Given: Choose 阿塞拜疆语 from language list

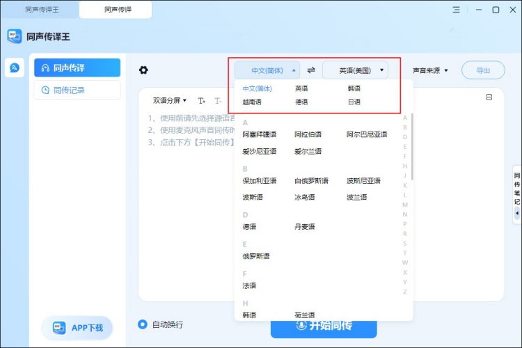Looking at the screenshot, I should point(260,134).
